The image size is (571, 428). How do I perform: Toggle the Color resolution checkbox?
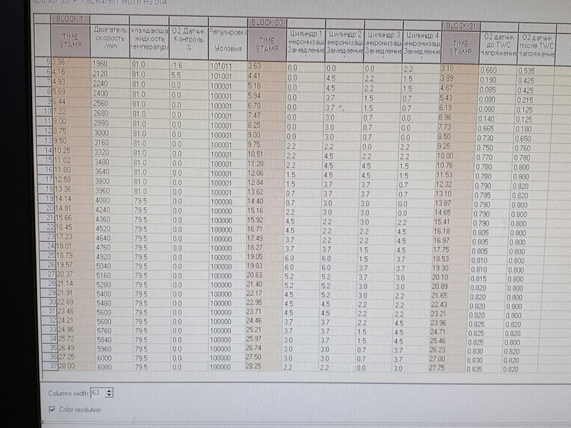coord(52,410)
